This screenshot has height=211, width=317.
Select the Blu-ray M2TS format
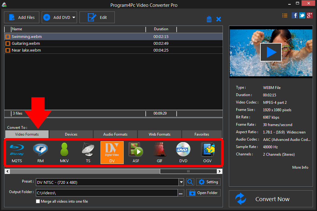pos(17,152)
